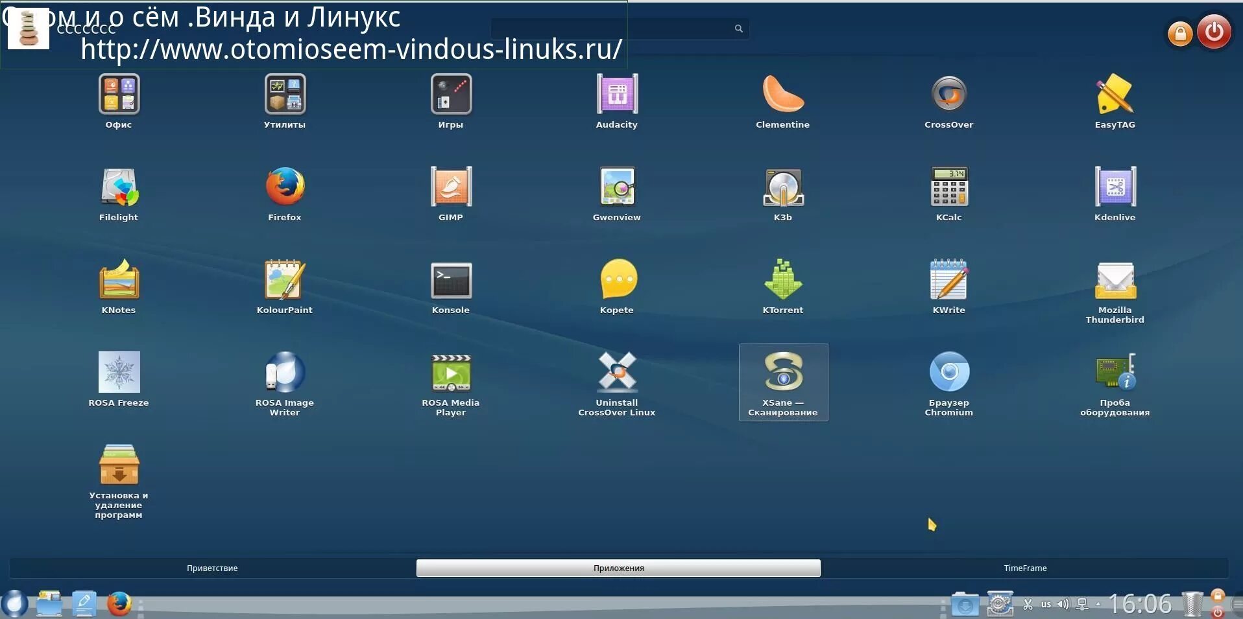Open ROSA Freeze

pos(119,380)
